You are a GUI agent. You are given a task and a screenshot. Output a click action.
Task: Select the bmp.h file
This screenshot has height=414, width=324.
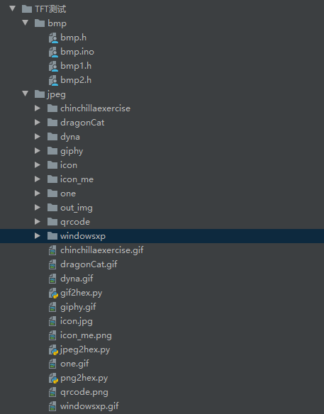click(x=74, y=38)
